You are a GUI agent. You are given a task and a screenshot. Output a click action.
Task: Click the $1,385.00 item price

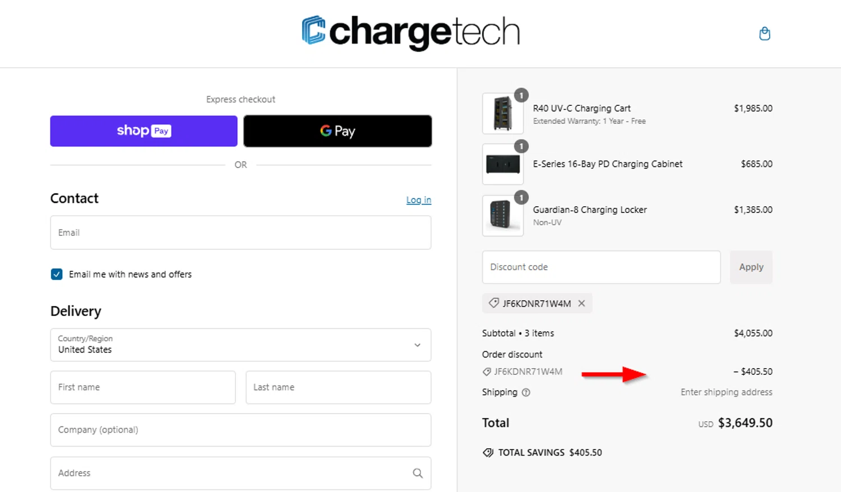[753, 210]
